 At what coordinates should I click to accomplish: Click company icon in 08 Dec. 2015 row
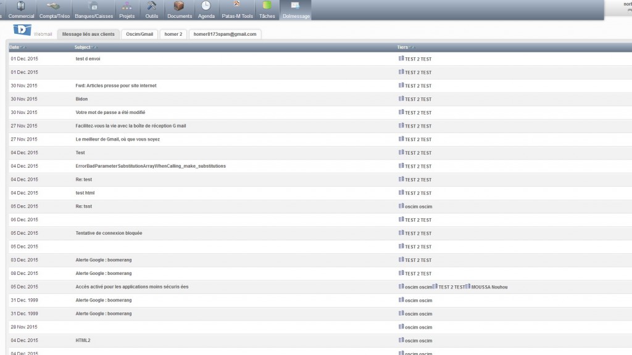(401, 273)
